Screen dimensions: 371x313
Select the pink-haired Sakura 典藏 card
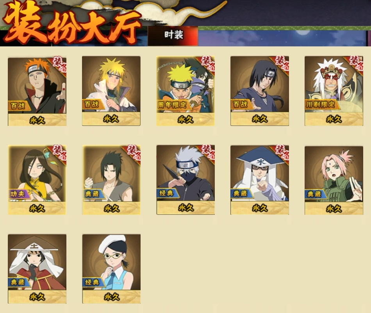coord(334,180)
